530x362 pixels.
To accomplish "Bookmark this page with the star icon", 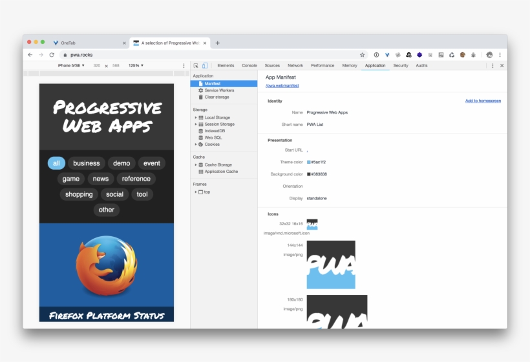I will (362, 55).
